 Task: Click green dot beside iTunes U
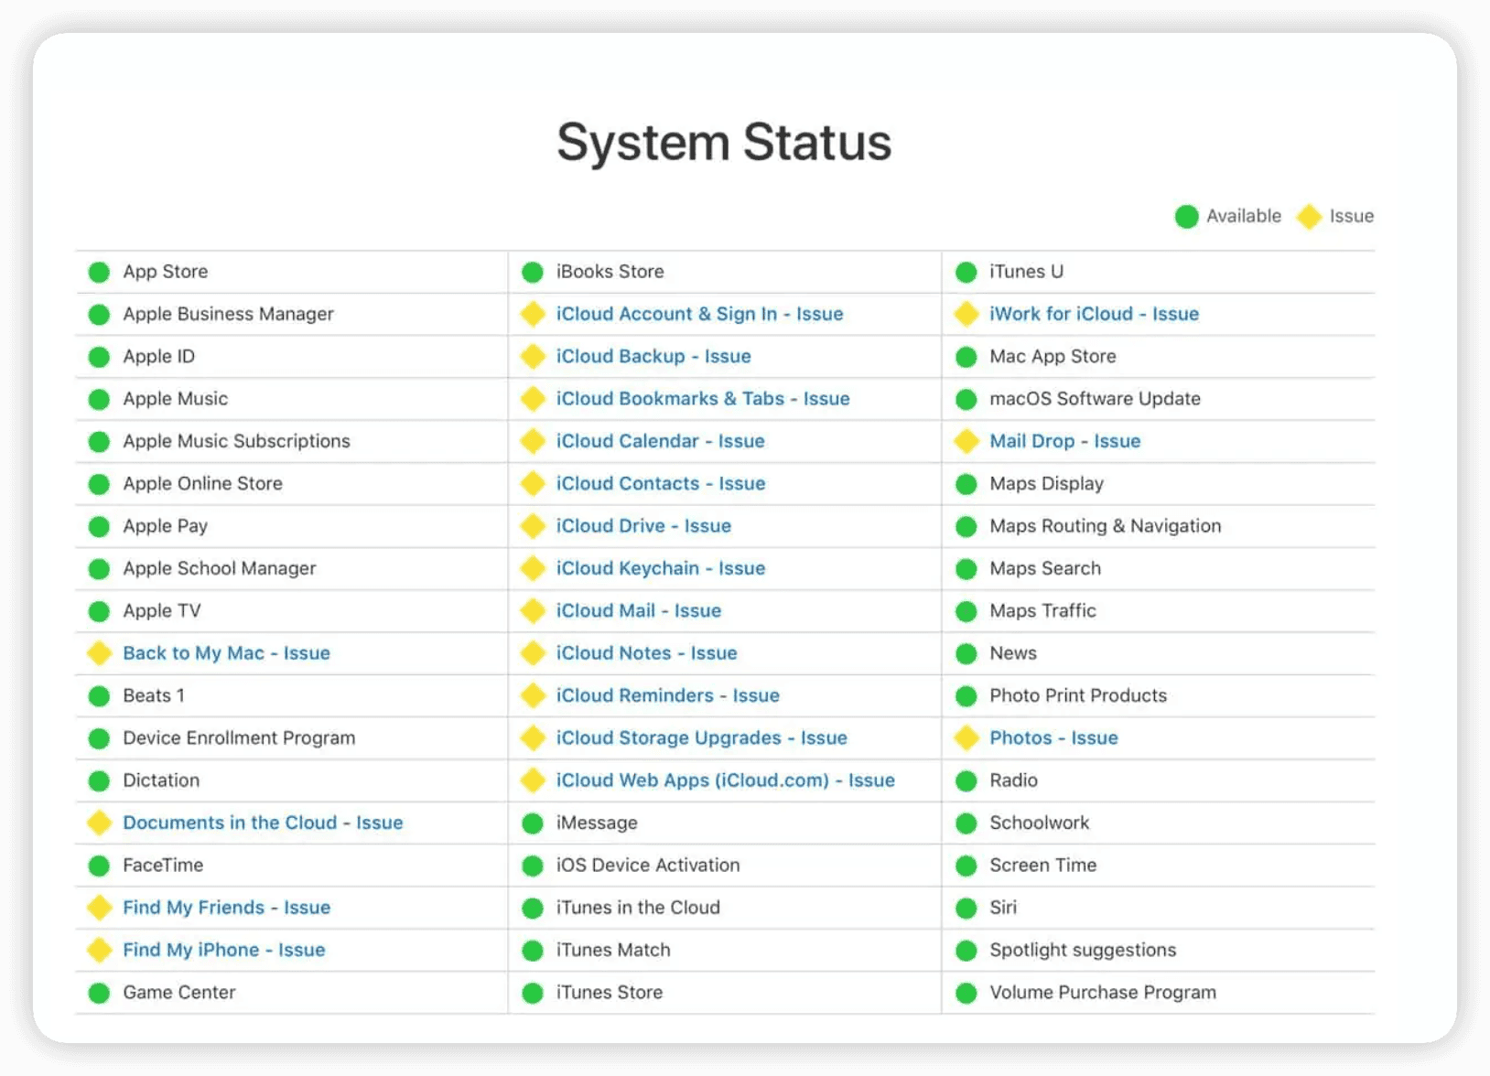(966, 273)
